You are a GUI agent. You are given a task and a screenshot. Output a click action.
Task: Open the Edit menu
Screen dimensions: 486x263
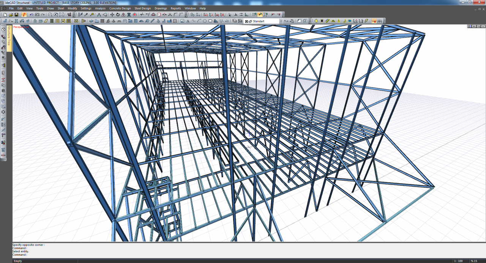click(x=20, y=8)
